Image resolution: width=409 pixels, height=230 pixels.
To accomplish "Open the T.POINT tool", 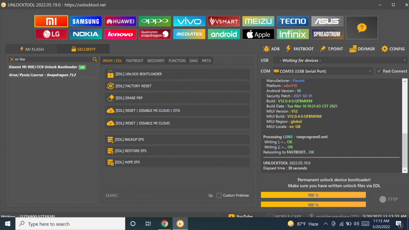I will click(332, 49).
